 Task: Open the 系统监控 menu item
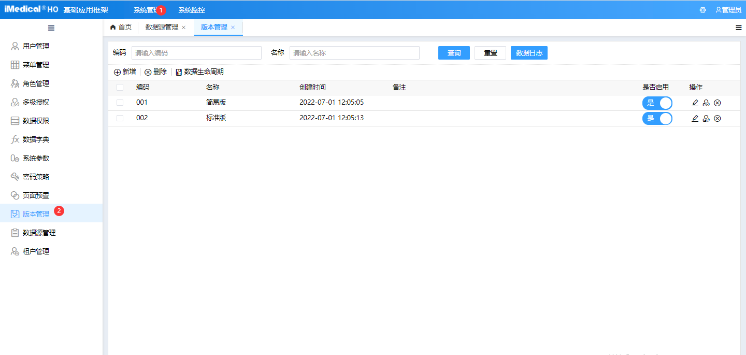[191, 9]
